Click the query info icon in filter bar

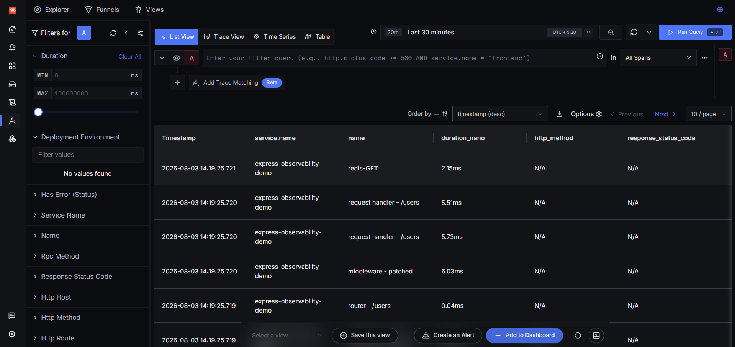click(600, 56)
